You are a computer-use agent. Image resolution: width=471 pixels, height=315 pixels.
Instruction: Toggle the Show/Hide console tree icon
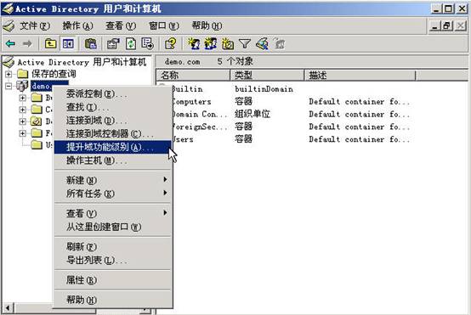click(x=68, y=44)
